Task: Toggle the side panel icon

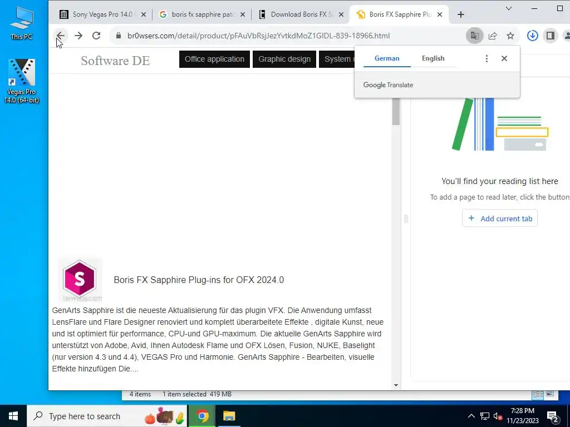Action: [x=551, y=36]
